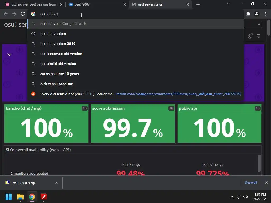Viewport: 271px width, 203px height.
Task: Click Chrome icon in taskbar
Action: (x=32, y=197)
